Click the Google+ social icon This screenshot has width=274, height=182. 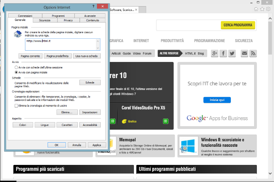215,53
